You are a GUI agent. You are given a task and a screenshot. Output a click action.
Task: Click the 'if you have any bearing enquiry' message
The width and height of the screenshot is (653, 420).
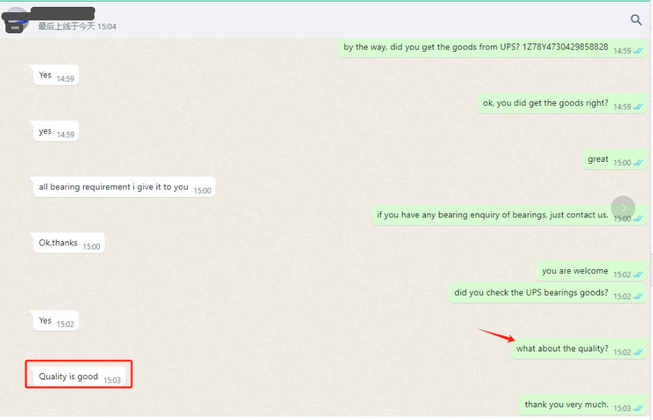point(492,215)
